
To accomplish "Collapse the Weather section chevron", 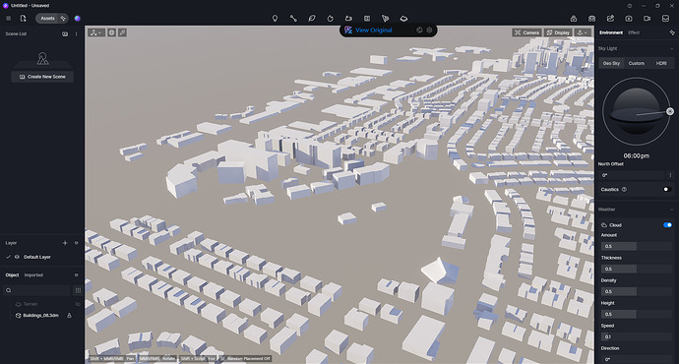I will click(x=672, y=210).
